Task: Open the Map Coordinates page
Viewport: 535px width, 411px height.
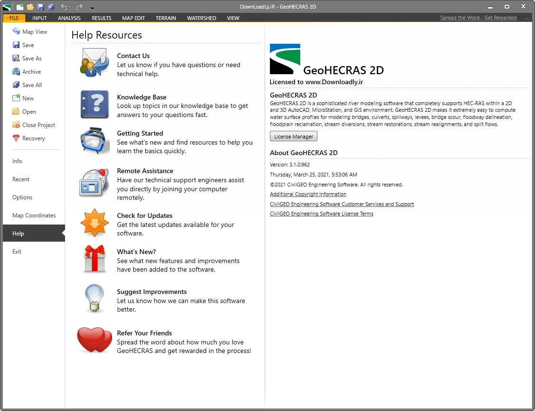Action: click(x=34, y=215)
